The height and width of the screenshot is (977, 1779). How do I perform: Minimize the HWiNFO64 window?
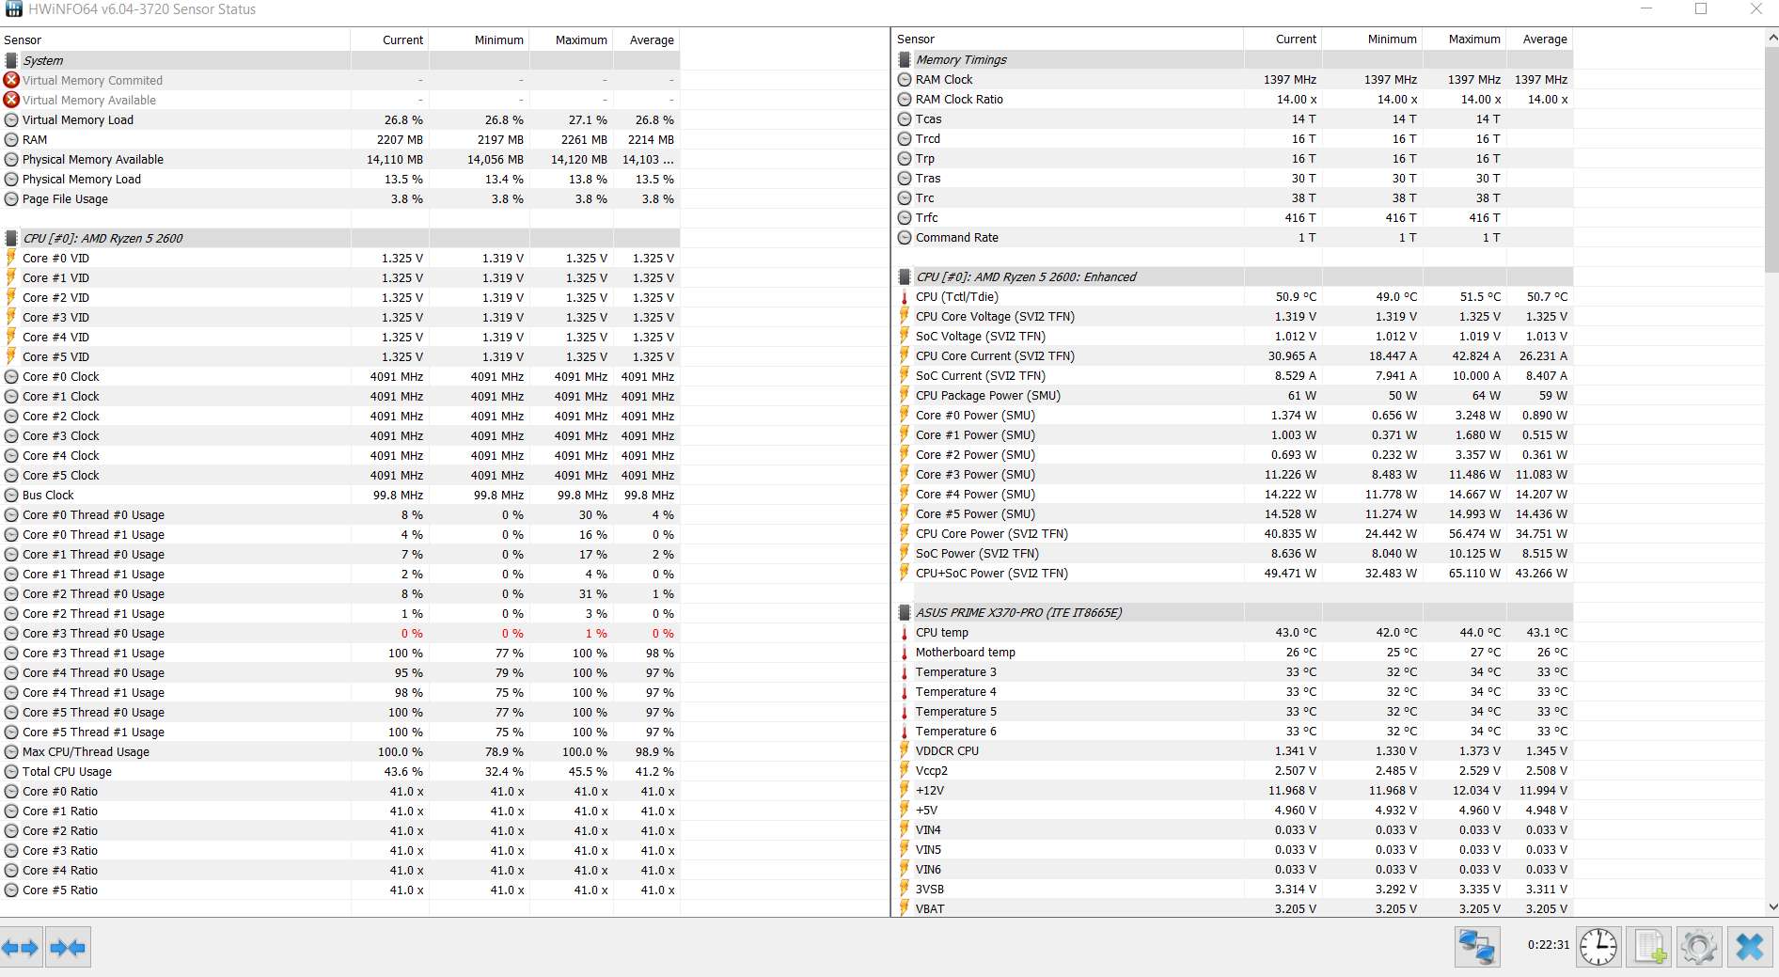(1646, 9)
